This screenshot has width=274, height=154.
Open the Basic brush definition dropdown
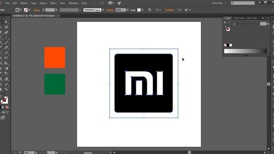(103, 10)
